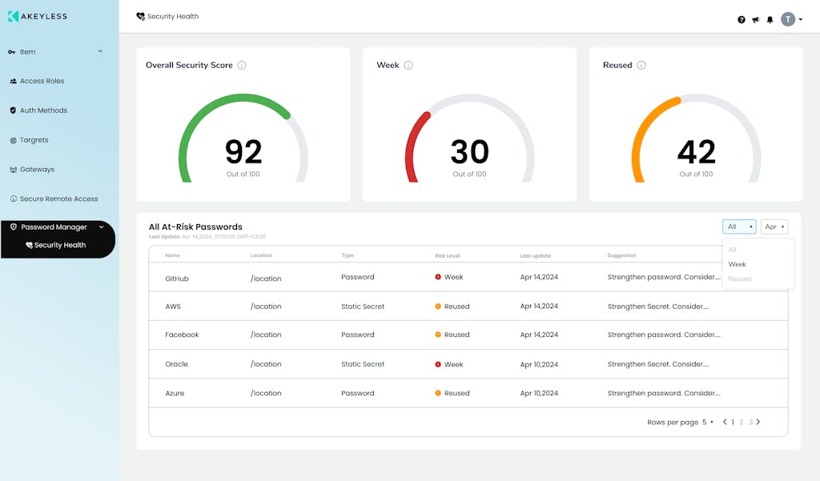The image size is (820, 481).
Task: Expand the Item sidebar menu
Action: [100, 52]
